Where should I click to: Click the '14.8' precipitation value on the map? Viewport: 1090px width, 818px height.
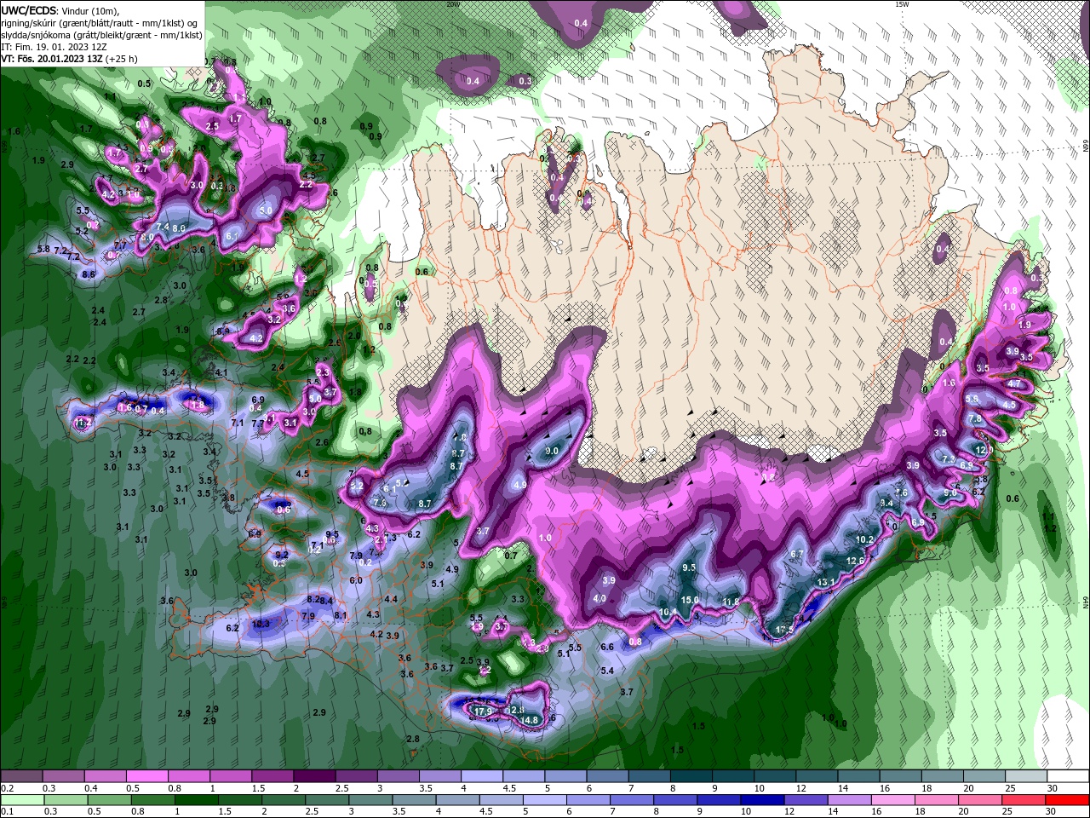[x=529, y=720]
